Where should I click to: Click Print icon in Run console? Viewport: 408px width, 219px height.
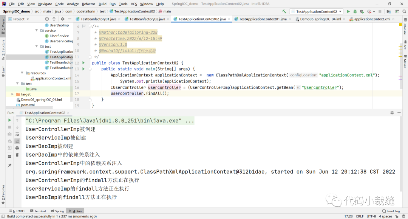17,148
